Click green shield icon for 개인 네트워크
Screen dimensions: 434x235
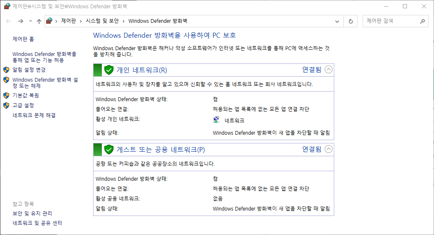[x=109, y=70]
